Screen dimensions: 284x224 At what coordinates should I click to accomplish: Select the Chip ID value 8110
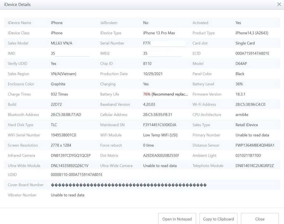click(147, 64)
